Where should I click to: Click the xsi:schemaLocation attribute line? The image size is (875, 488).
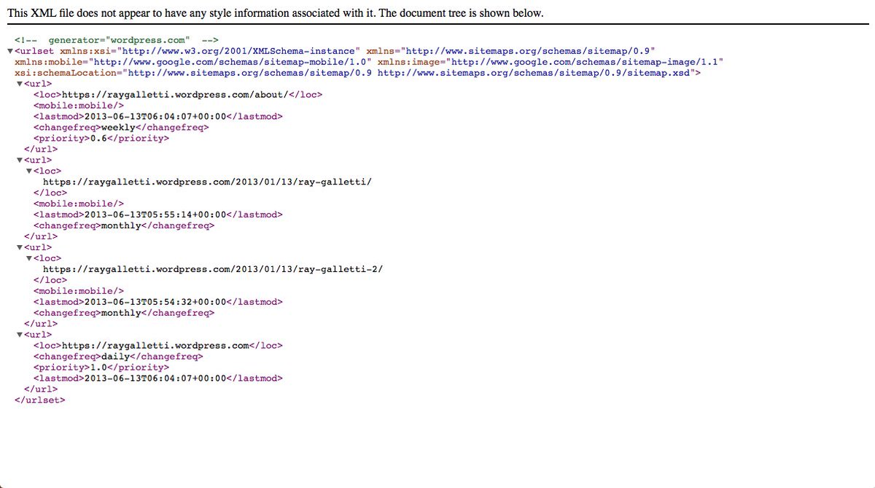click(x=357, y=73)
